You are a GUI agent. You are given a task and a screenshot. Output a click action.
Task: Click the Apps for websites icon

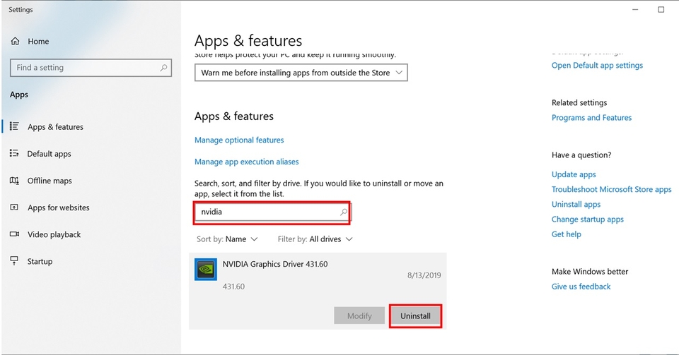pyautogui.click(x=14, y=207)
